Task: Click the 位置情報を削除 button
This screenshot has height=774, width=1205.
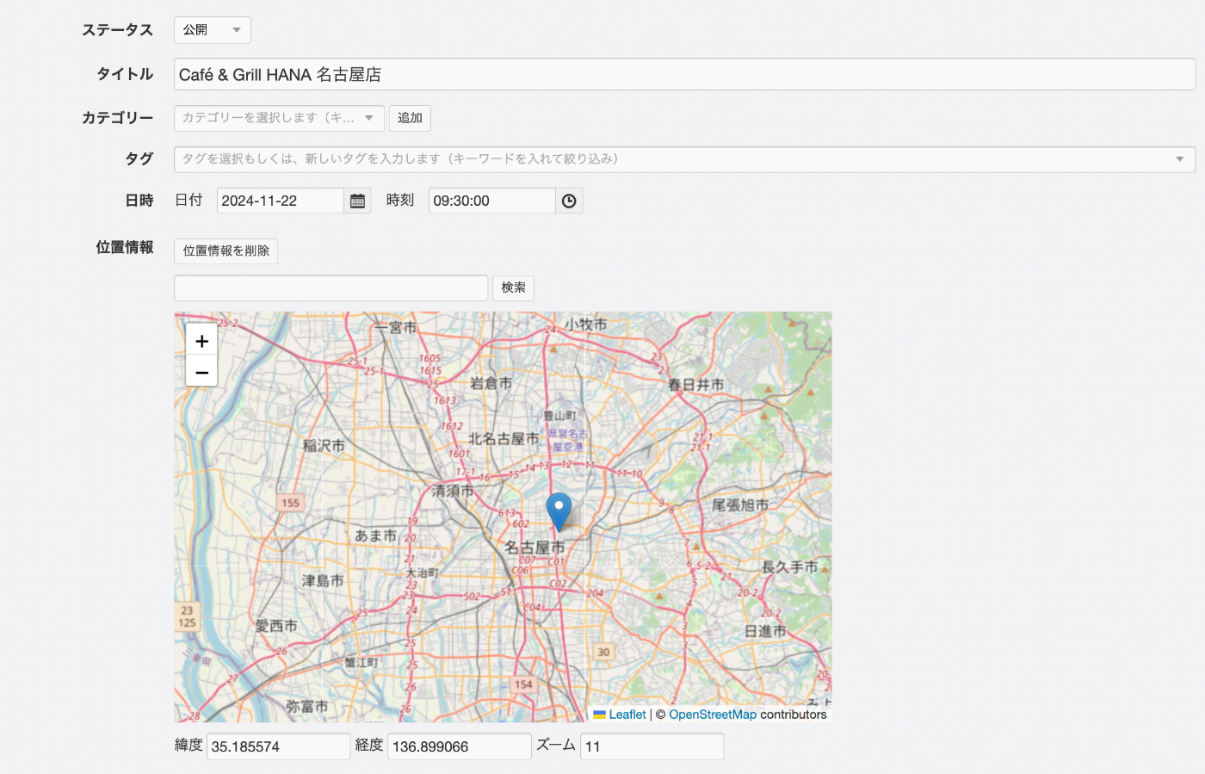Action: [x=226, y=251]
